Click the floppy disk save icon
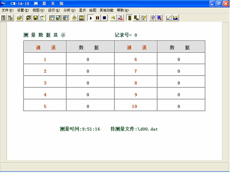The width and height of the screenshot is (230, 177). click(35, 18)
